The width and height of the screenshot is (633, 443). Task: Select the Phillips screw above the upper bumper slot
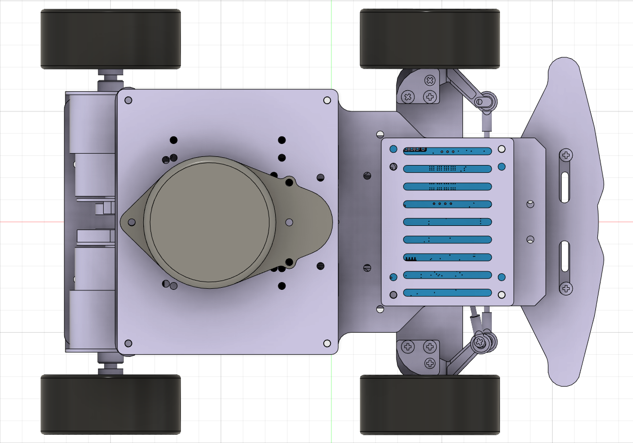tap(566, 155)
